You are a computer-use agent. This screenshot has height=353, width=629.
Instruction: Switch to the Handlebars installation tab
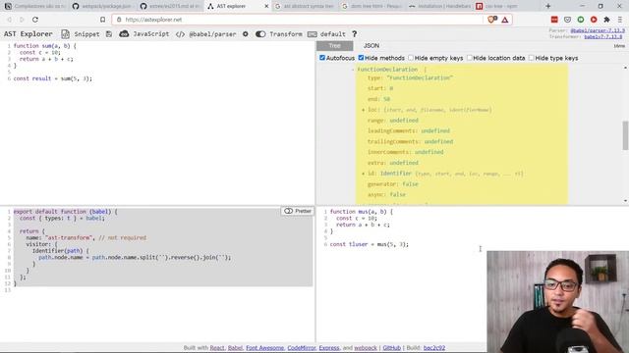click(439, 7)
